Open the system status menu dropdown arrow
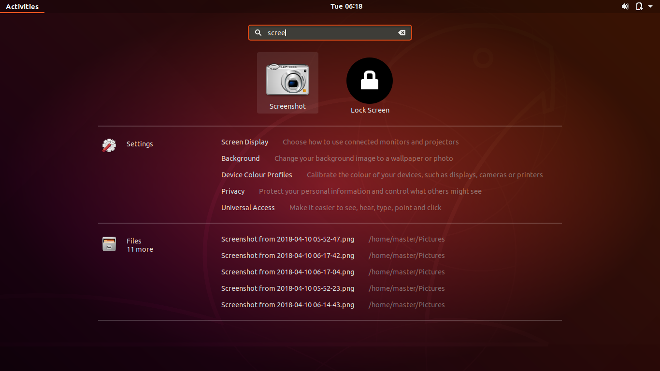 tap(649, 6)
